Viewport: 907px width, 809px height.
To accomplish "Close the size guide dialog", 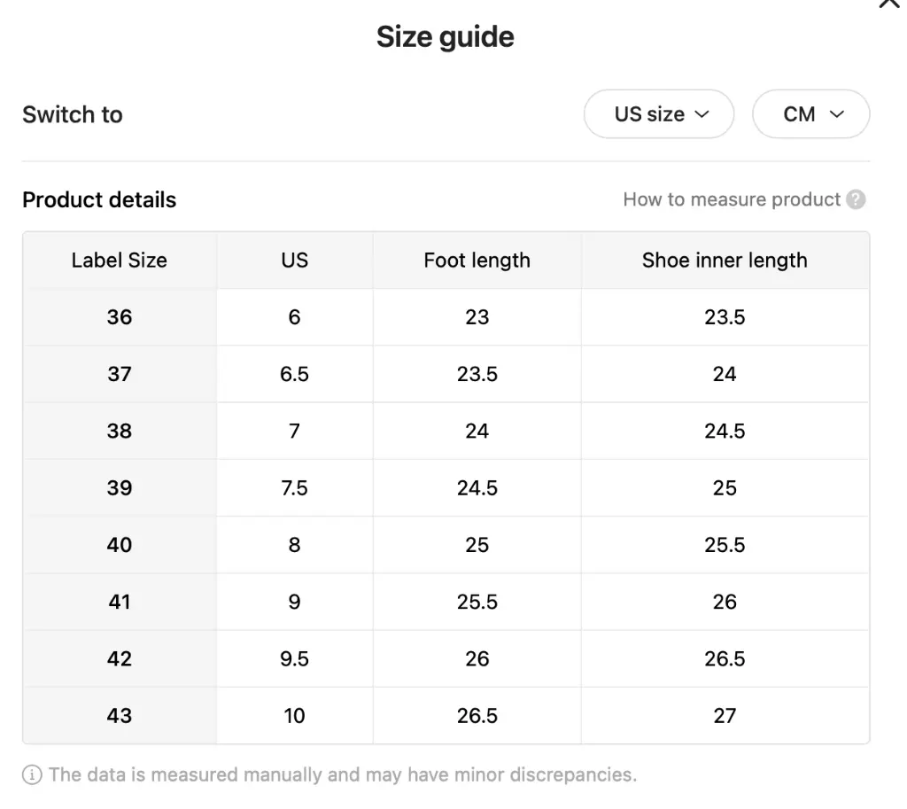I will pyautogui.click(x=889, y=3).
